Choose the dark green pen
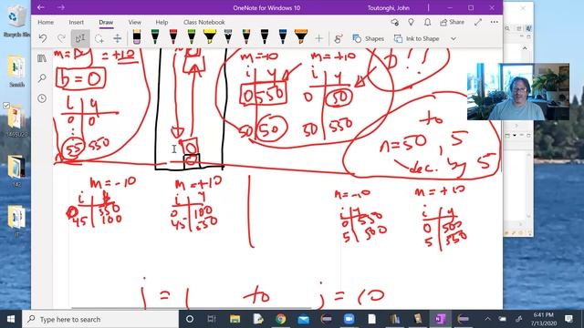584x328 pixels. [155, 37]
